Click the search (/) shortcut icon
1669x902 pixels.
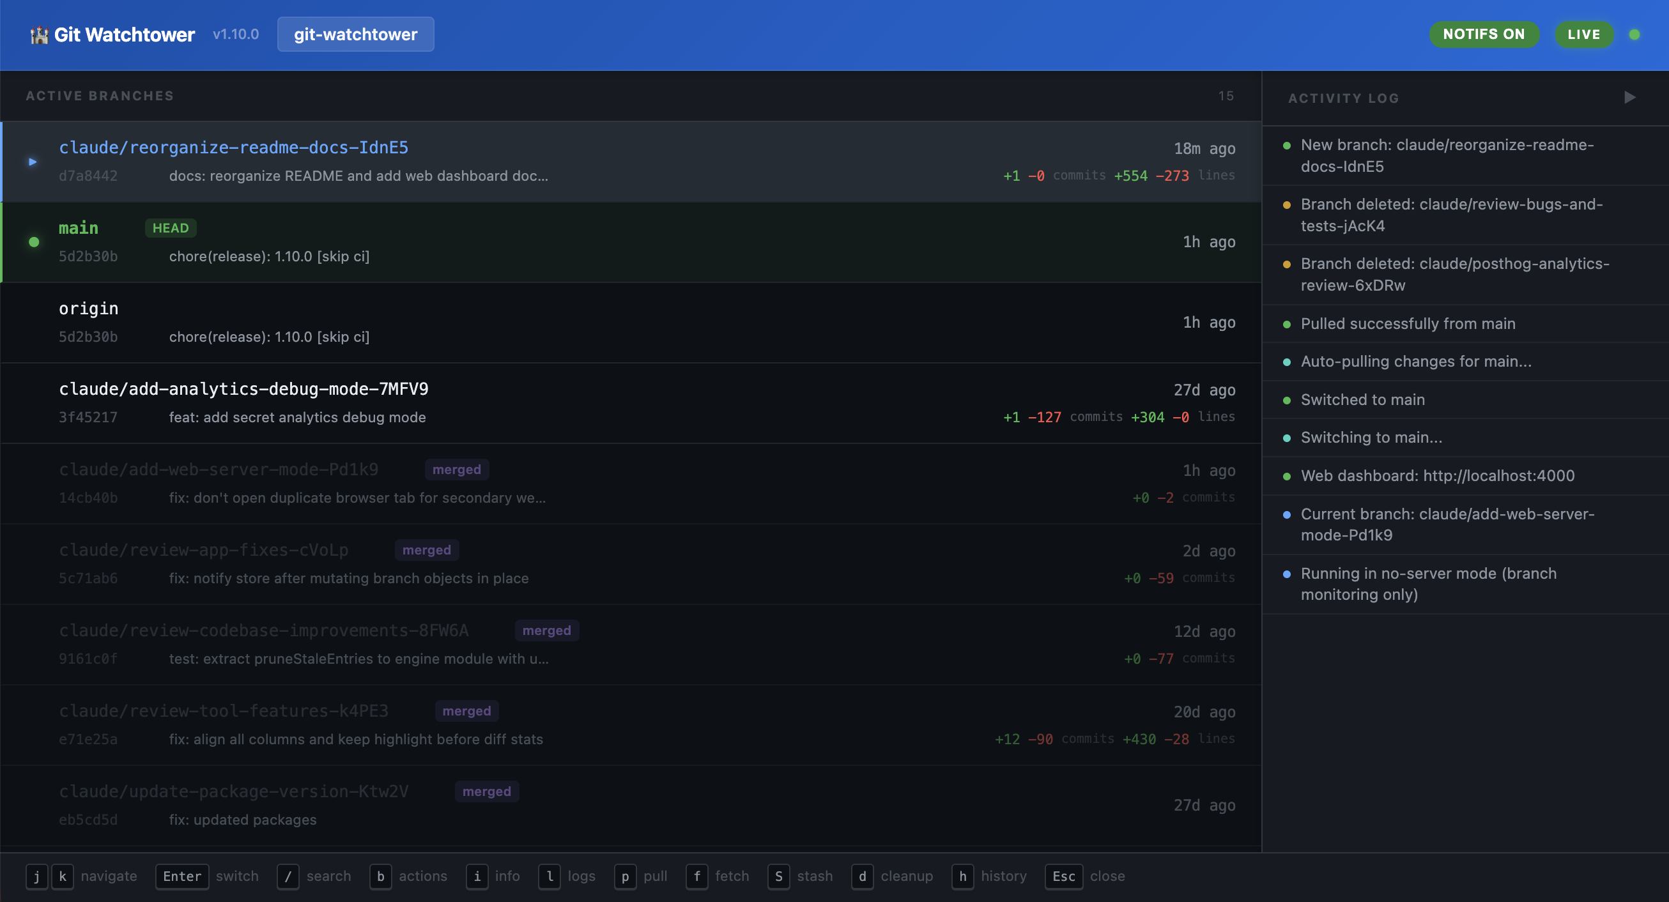288,876
